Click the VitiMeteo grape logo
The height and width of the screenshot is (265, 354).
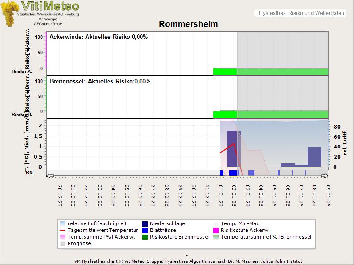10,13
